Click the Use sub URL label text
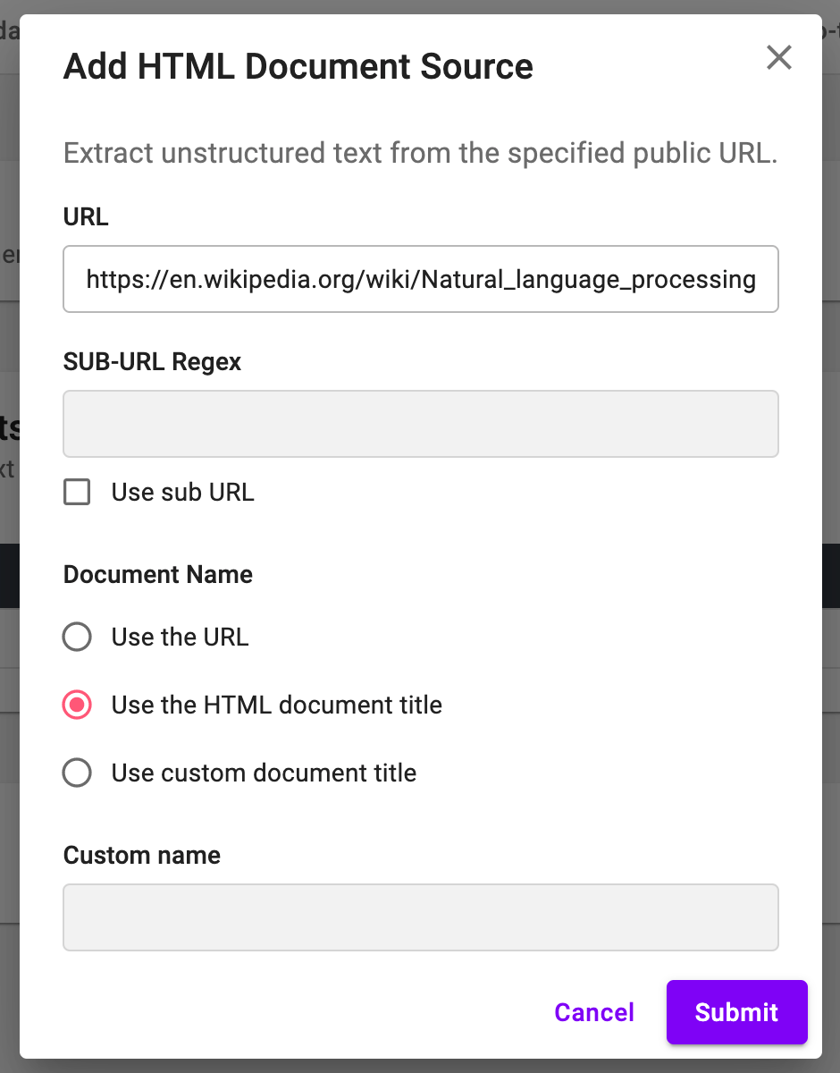 point(182,492)
